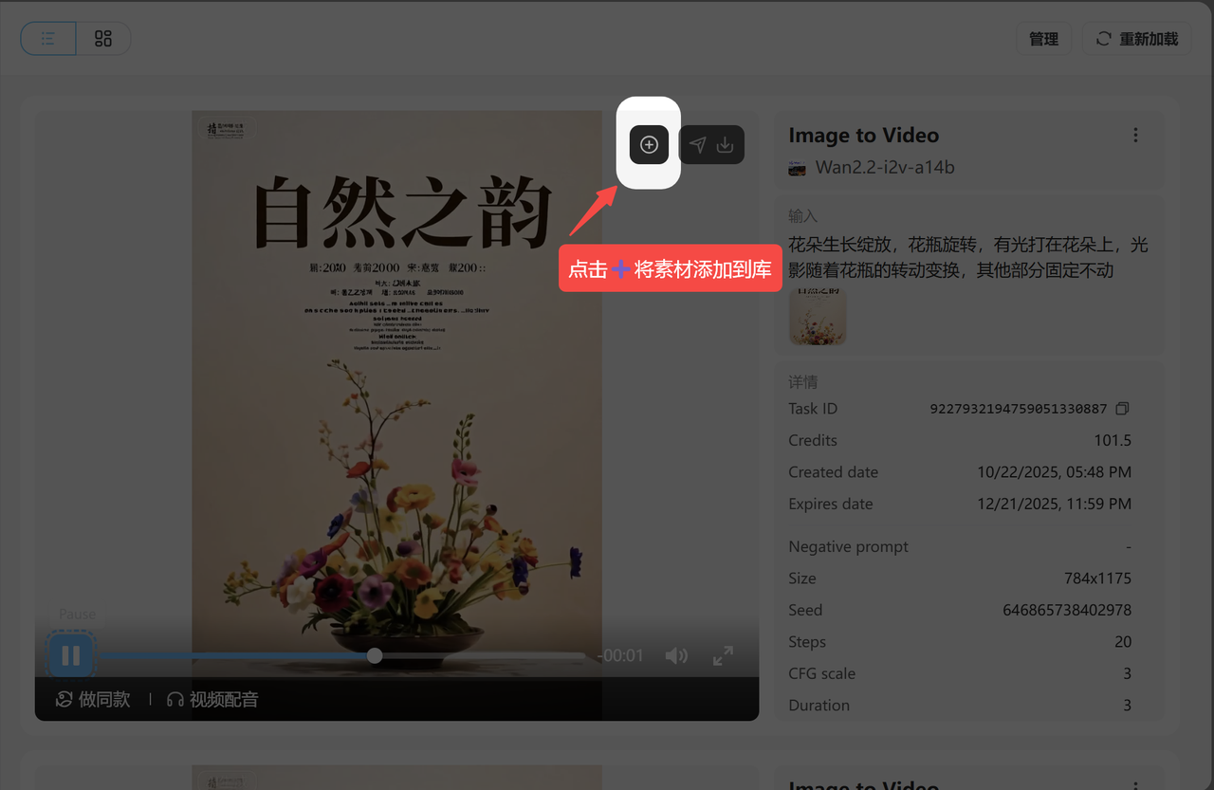Screen dimensions: 1214x790
Task: Download the generated video
Action: [x=726, y=145]
